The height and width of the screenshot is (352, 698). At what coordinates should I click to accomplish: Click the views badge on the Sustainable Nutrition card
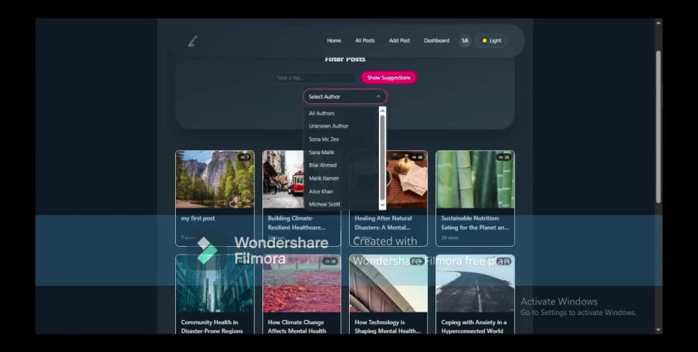click(x=504, y=157)
